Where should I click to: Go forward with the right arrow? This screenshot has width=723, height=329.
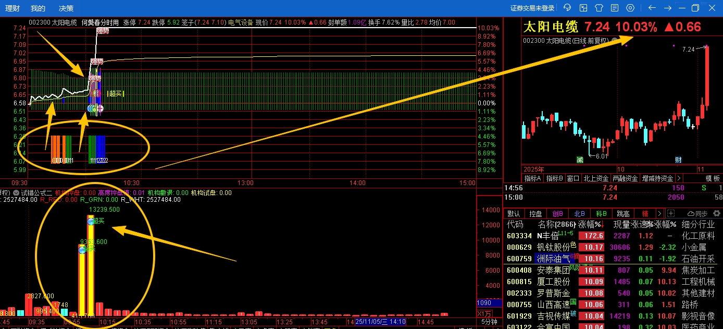(667, 8)
